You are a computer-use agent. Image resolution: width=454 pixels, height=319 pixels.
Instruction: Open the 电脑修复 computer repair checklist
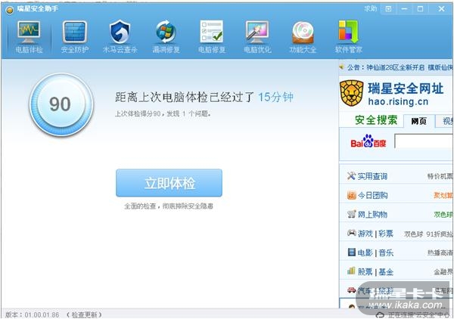click(212, 37)
